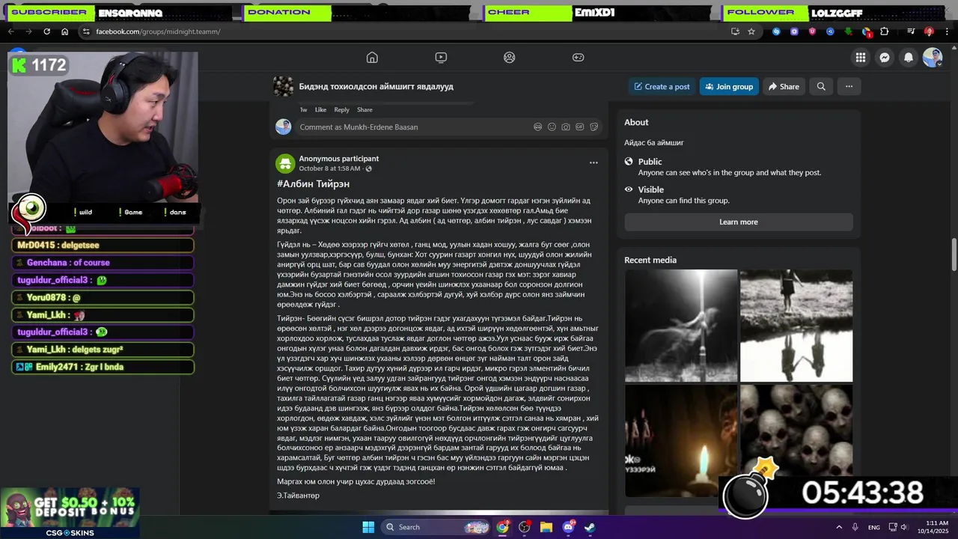
Task: Bookmark this page with the star icon
Action: coord(751,31)
